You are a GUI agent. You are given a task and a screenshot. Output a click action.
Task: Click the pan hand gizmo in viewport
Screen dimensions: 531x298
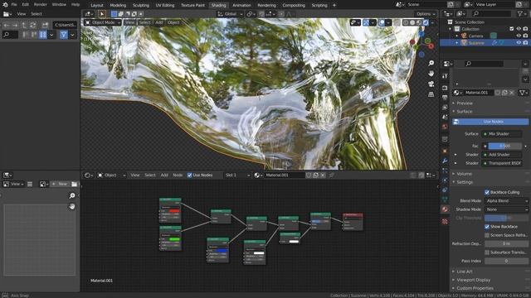click(x=431, y=74)
